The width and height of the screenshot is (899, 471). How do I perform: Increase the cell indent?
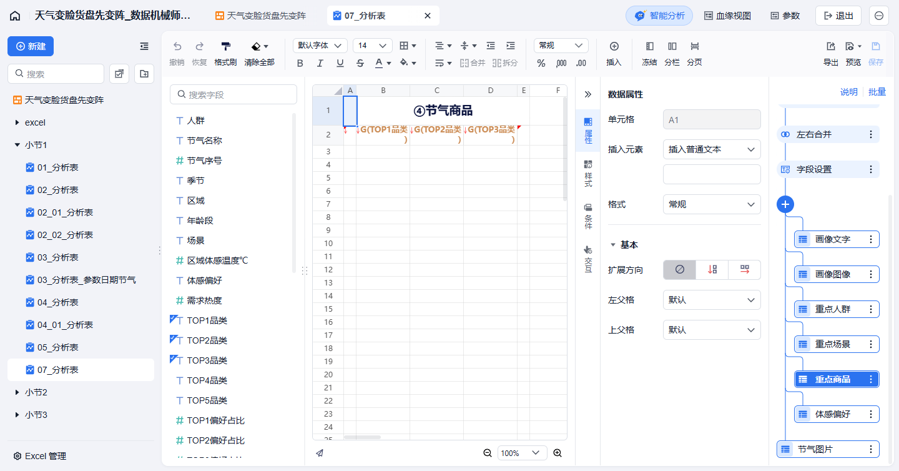[511, 46]
